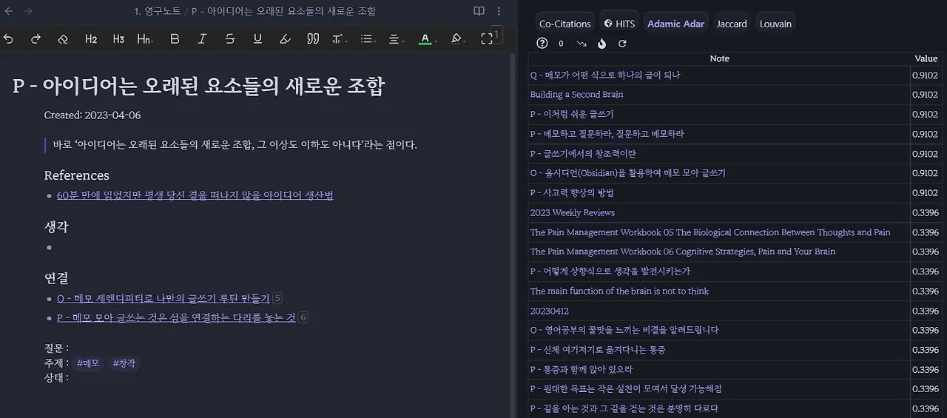Switch to the Jaccard tab
The image size is (947, 418).
pyautogui.click(x=732, y=24)
